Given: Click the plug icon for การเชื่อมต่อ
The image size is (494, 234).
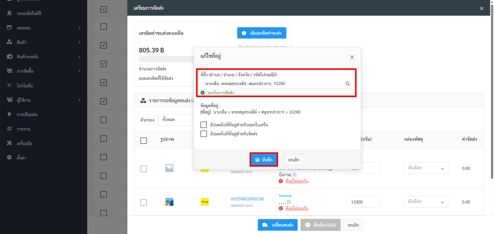Looking at the screenshot, I should click(9, 114).
